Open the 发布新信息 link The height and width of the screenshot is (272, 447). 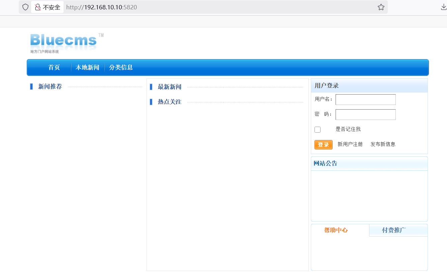(383, 144)
